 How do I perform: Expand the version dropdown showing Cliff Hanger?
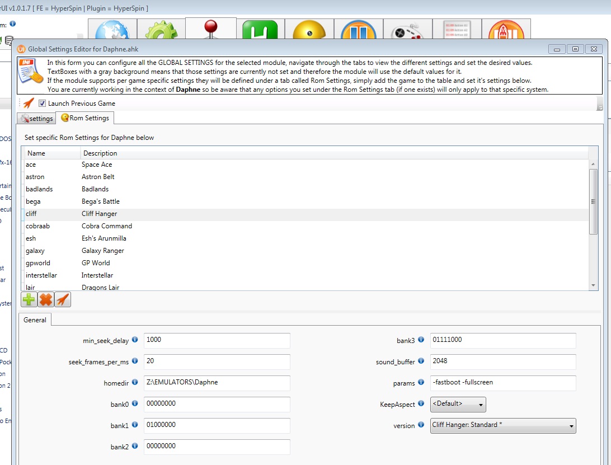coord(503,425)
